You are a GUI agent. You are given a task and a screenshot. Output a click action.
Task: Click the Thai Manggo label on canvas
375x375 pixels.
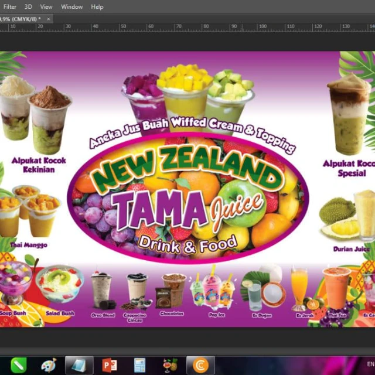pos(29,245)
